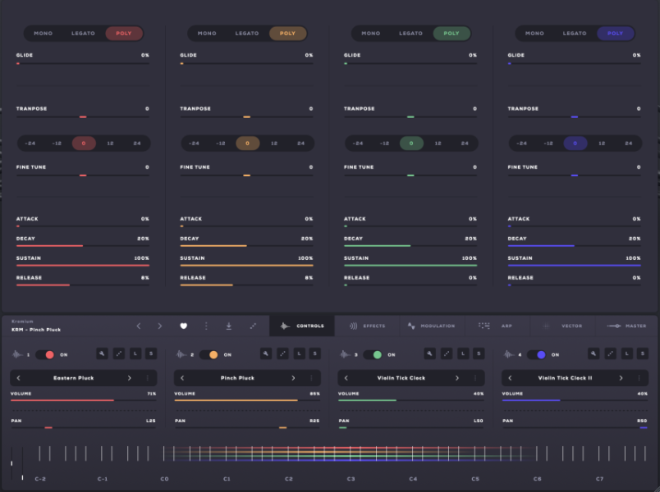660x492 pixels.
Task: Click the wrench icon for layer 1
Action: coord(103,354)
